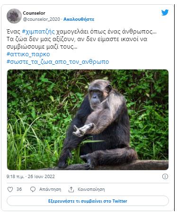Image resolution: width=177 pixels, height=214 pixels.
Task: Click the 36 likes count
Action: (x=19, y=189)
